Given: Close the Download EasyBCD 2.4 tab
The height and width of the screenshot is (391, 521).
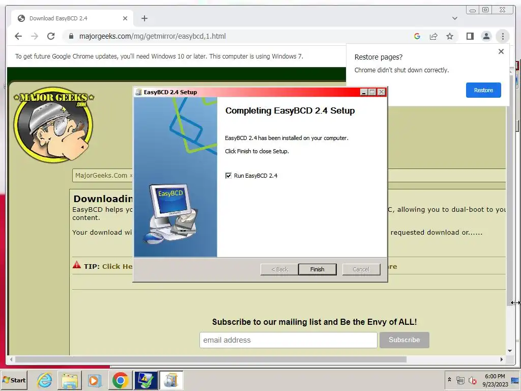Looking at the screenshot, I should coord(125,18).
